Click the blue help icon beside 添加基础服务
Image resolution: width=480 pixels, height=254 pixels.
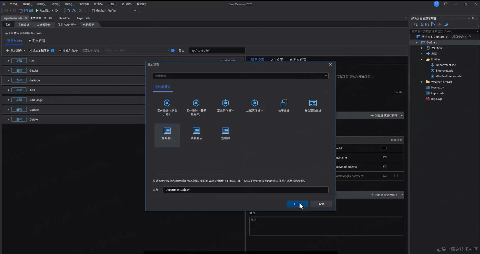53,51
